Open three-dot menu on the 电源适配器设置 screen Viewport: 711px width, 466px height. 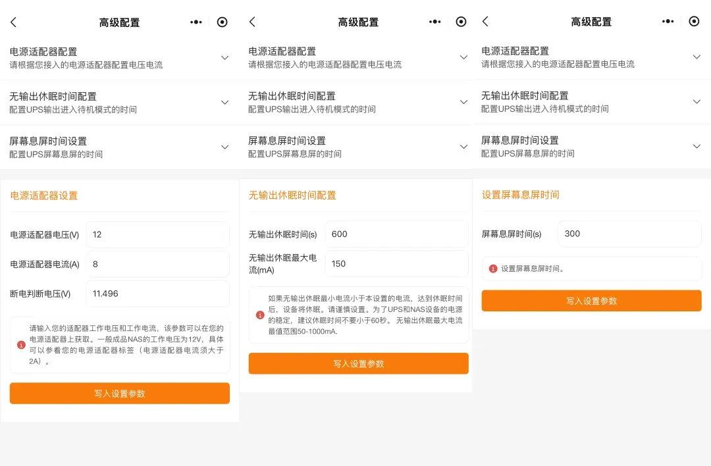coord(196,22)
